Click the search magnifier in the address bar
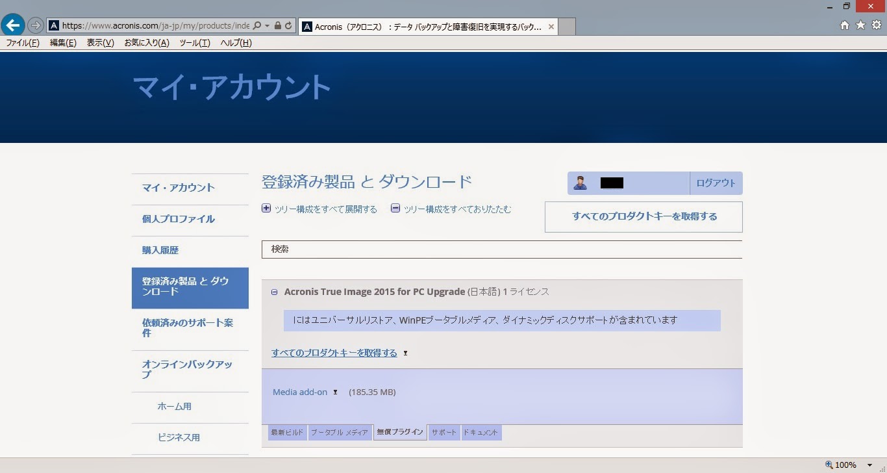This screenshot has width=887, height=473. pos(257,26)
